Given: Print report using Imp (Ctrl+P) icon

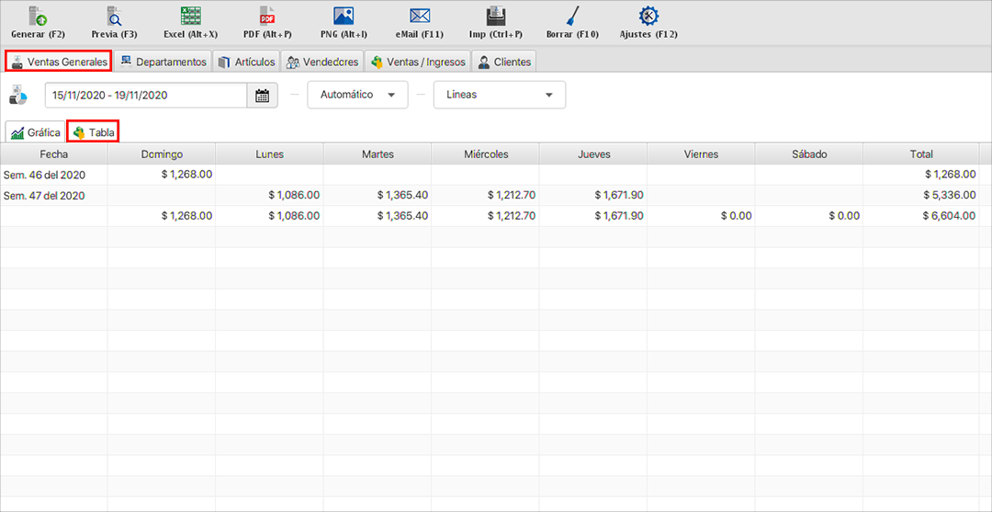Looking at the screenshot, I should click(x=496, y=17).
